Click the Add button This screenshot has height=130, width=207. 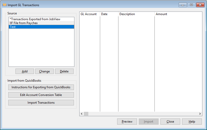point(25,71)
